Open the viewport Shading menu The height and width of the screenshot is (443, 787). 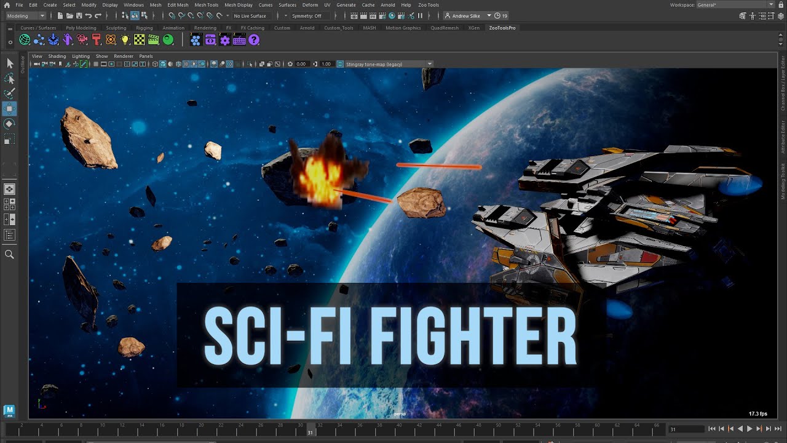click(x=57, y=56)
